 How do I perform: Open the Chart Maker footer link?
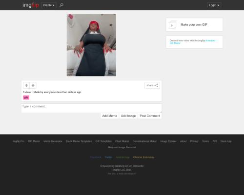[x=122, y=141]
